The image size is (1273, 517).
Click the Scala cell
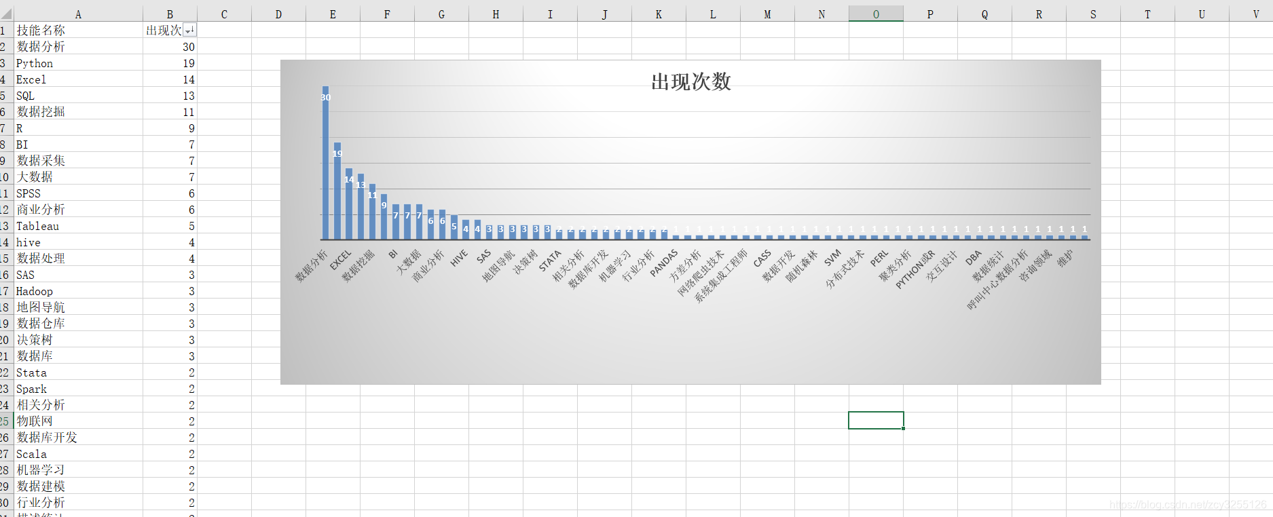click(x=78, y=454)
